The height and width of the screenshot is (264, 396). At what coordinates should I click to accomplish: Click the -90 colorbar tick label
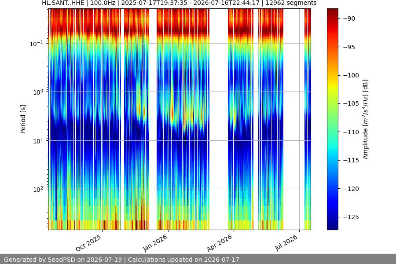pyautogui.click(x=349, y=18)
